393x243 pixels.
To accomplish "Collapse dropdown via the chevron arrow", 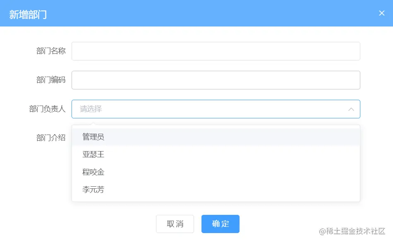I will click(351, 109).
